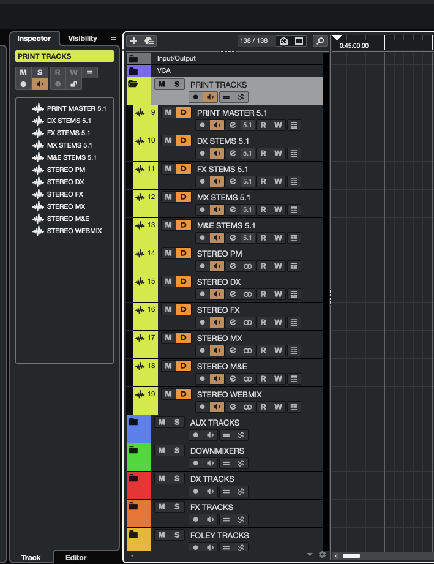Expand the FOLEY TRACKS folder
The image size is (434, 564).
133,534
